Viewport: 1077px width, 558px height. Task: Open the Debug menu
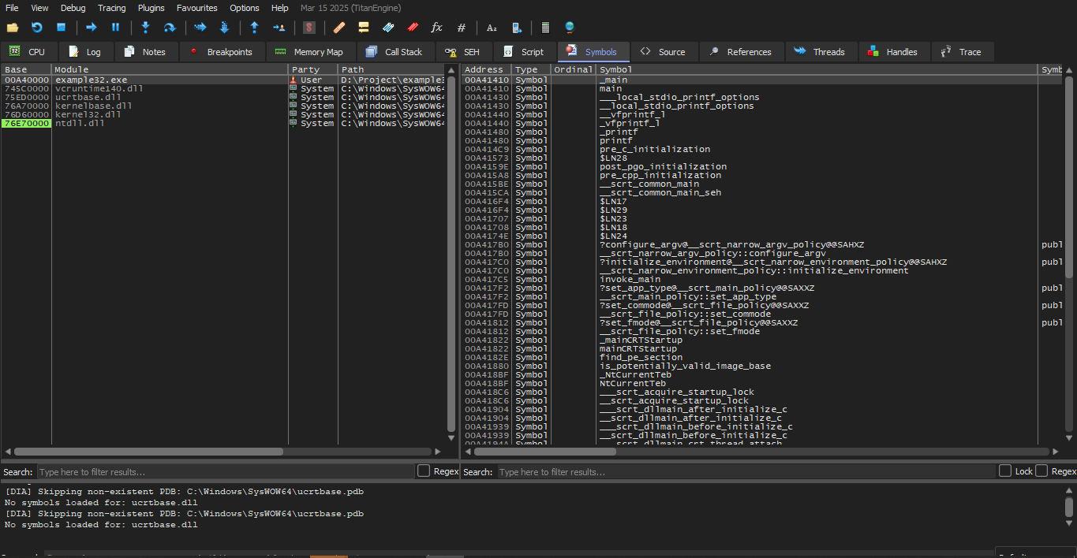(73, 8)
